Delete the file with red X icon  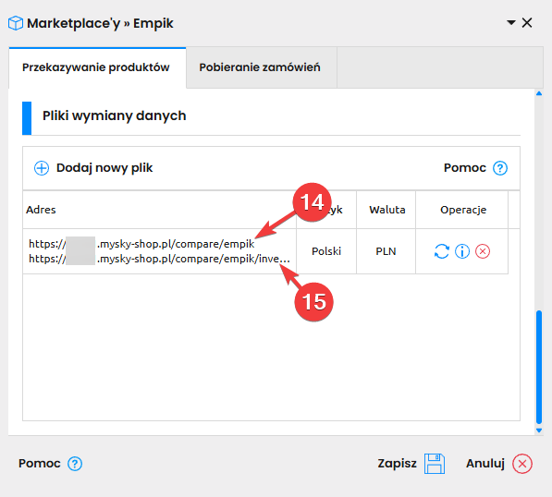pos(483,251)
